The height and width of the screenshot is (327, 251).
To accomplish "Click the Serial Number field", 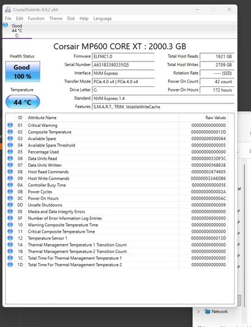I will (x=123, y=65).
